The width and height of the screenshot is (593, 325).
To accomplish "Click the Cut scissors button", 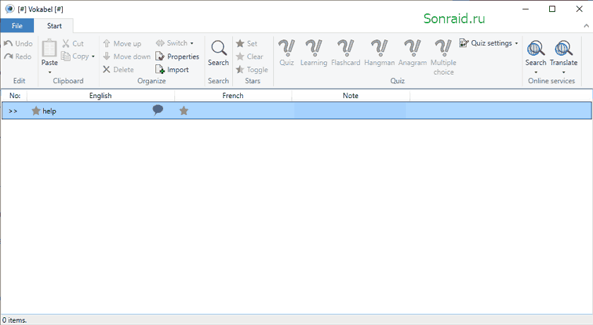I will pos(73,44).
